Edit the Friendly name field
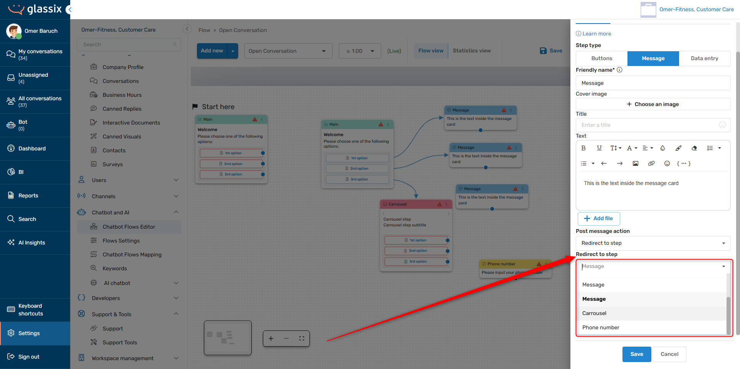Image resolution: width=740 pixels, height=369 pixels. pos(653,83)
